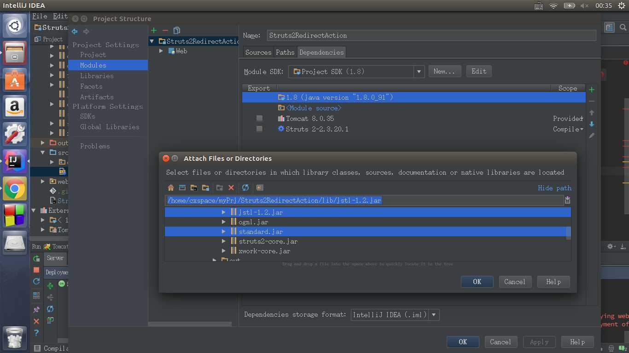Deploy all artifacts green arrow icon
The height and width of the screenshot is (353, 629).
[x=50, y=286]
